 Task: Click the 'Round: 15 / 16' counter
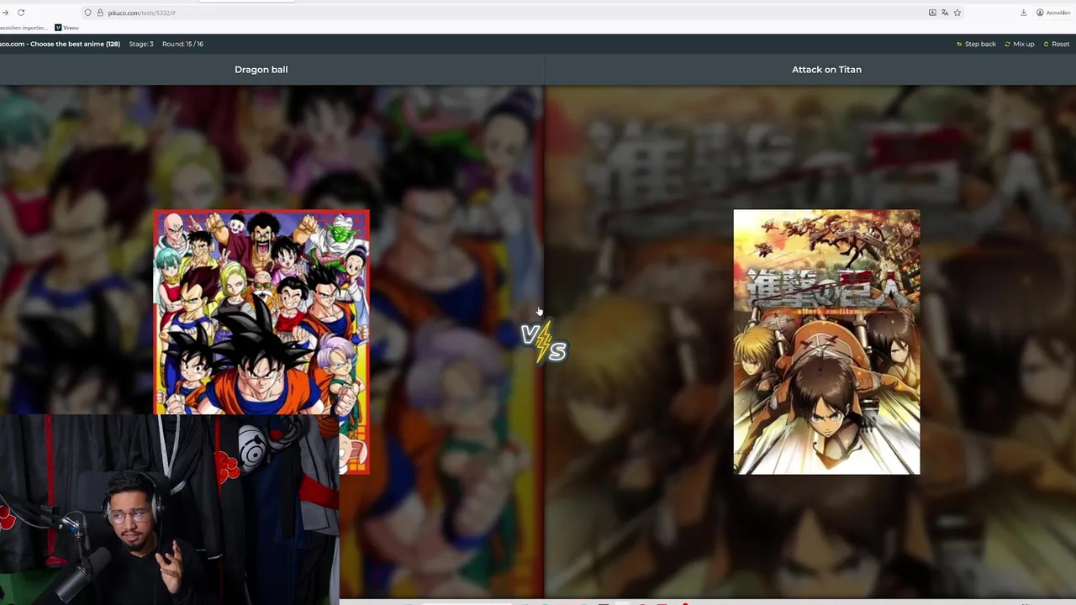pos(182,44)
